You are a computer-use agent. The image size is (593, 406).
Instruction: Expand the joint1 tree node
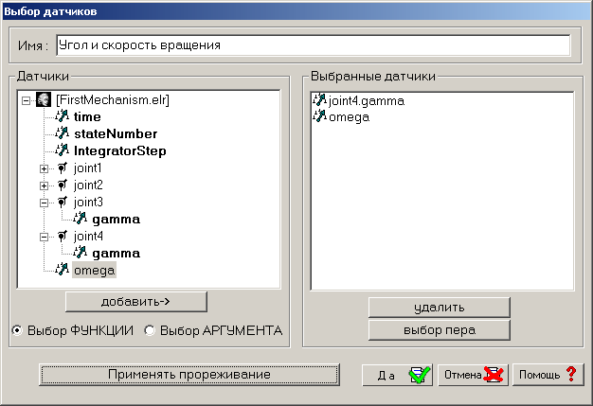(44, 168)
